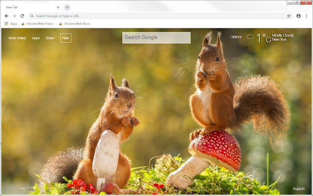Minimize the browser window
Viewport: 313px width, 196px height.
290,2
